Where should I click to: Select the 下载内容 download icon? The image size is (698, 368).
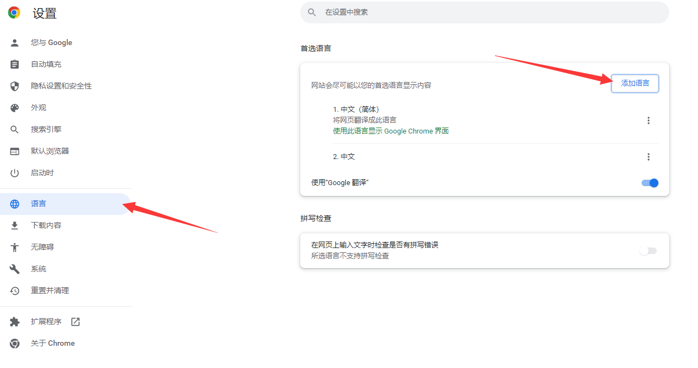click(14, 225)
